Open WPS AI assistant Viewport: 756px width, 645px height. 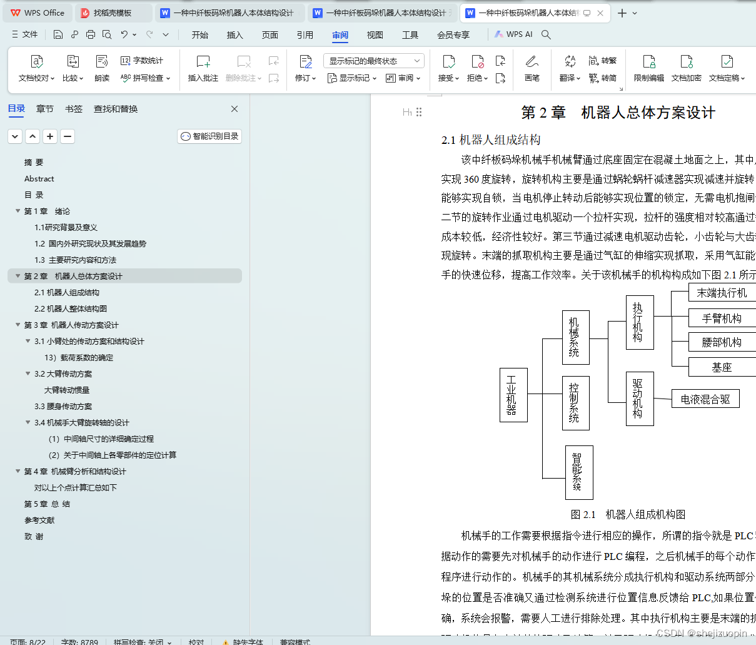pos(513,34)
